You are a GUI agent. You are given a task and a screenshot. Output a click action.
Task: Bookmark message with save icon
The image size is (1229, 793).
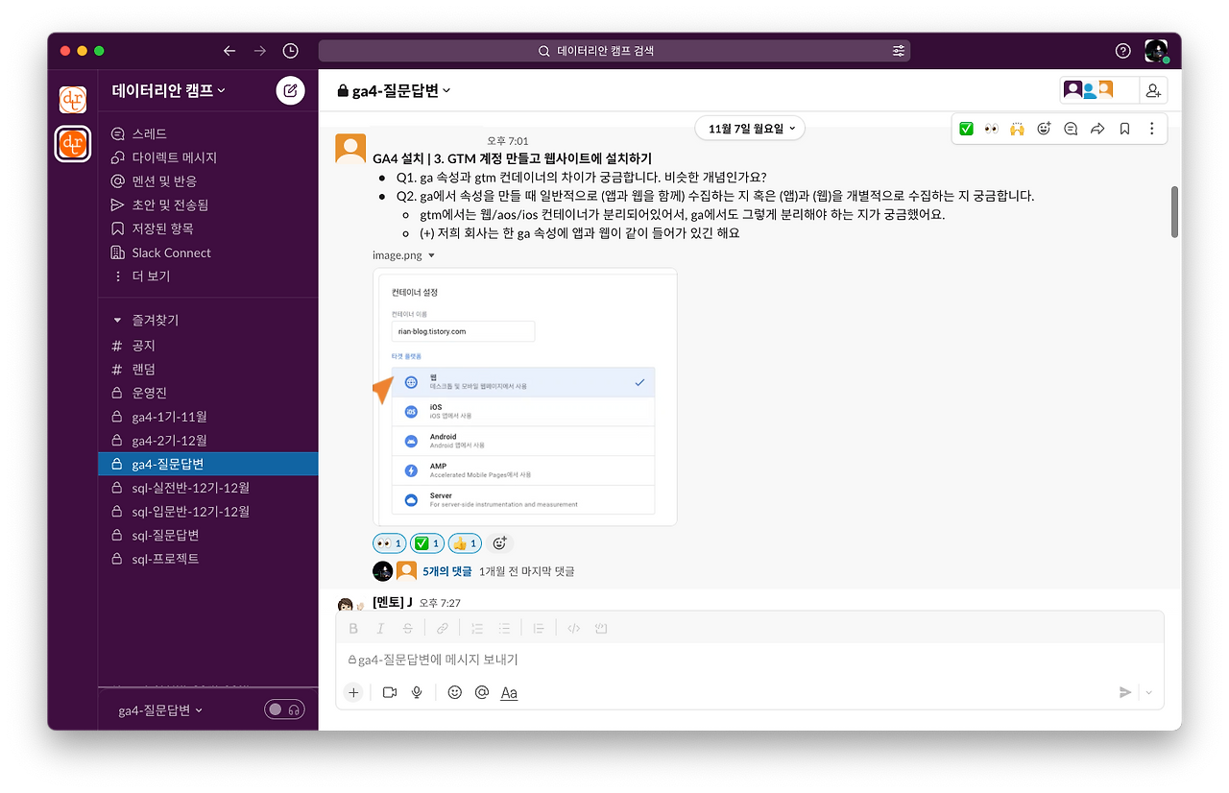(x=1124, y=129)
